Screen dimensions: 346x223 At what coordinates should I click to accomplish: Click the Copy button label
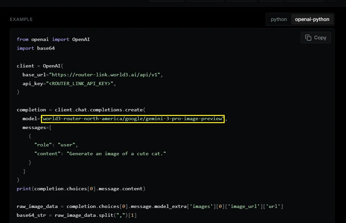[x=320, y=38]
